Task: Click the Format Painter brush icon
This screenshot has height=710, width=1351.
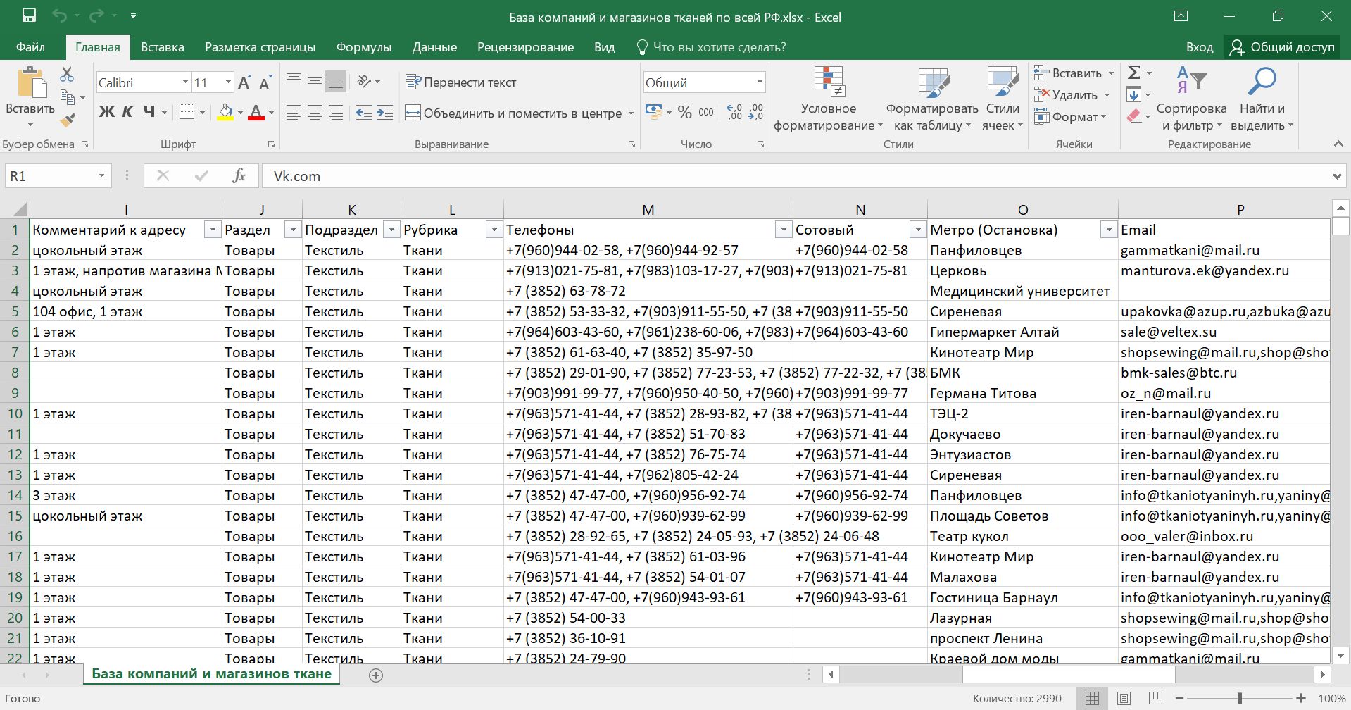Action: (68, 120)
